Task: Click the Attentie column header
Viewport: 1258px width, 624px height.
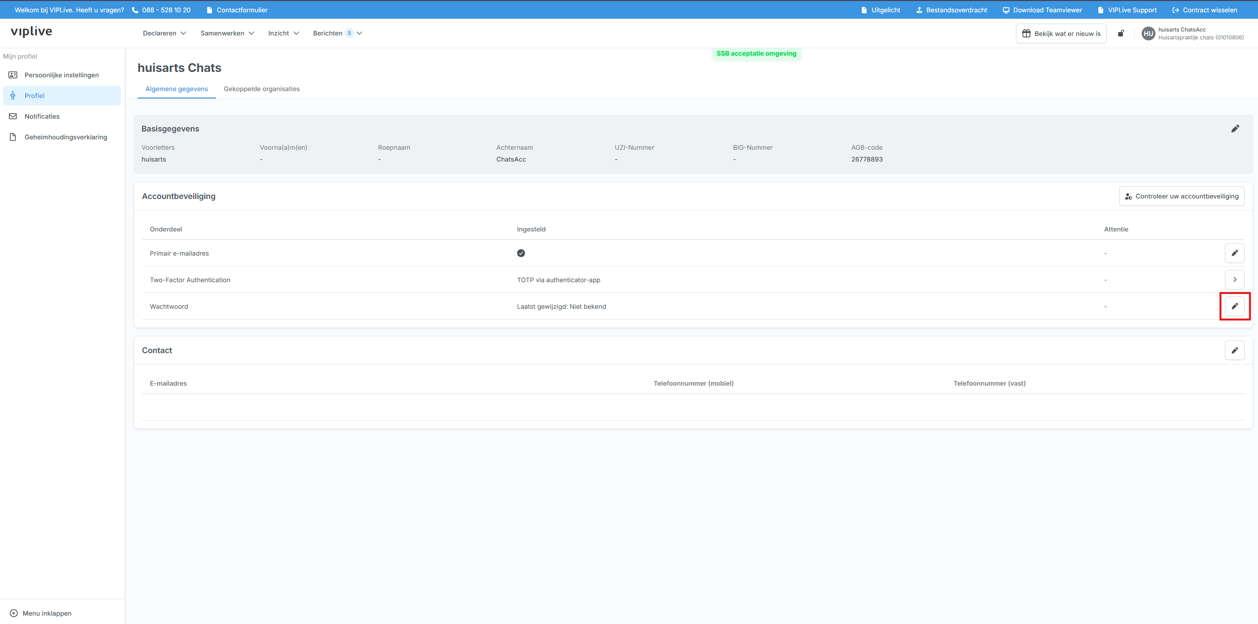Action: pos(1116,229)
